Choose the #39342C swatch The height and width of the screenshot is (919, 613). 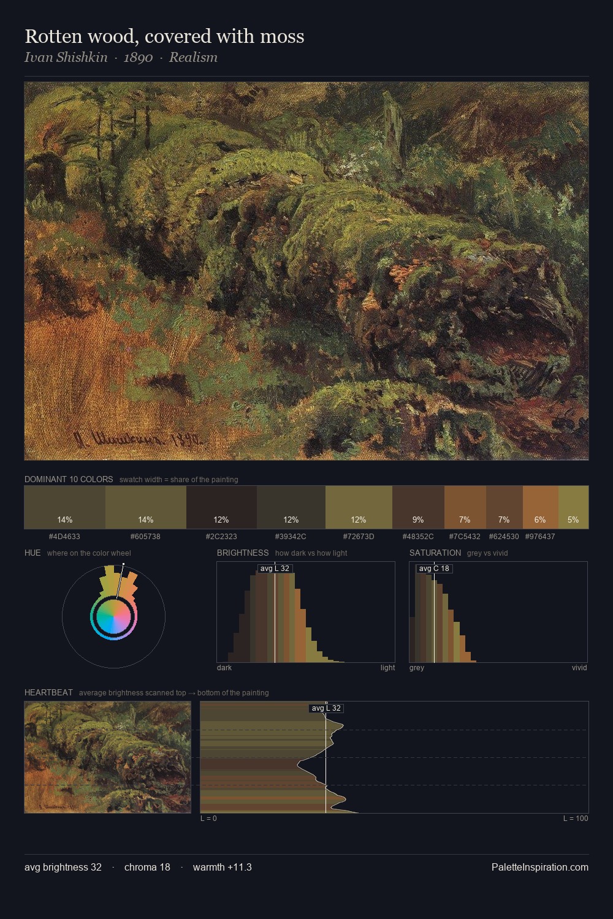click(291, 507)
